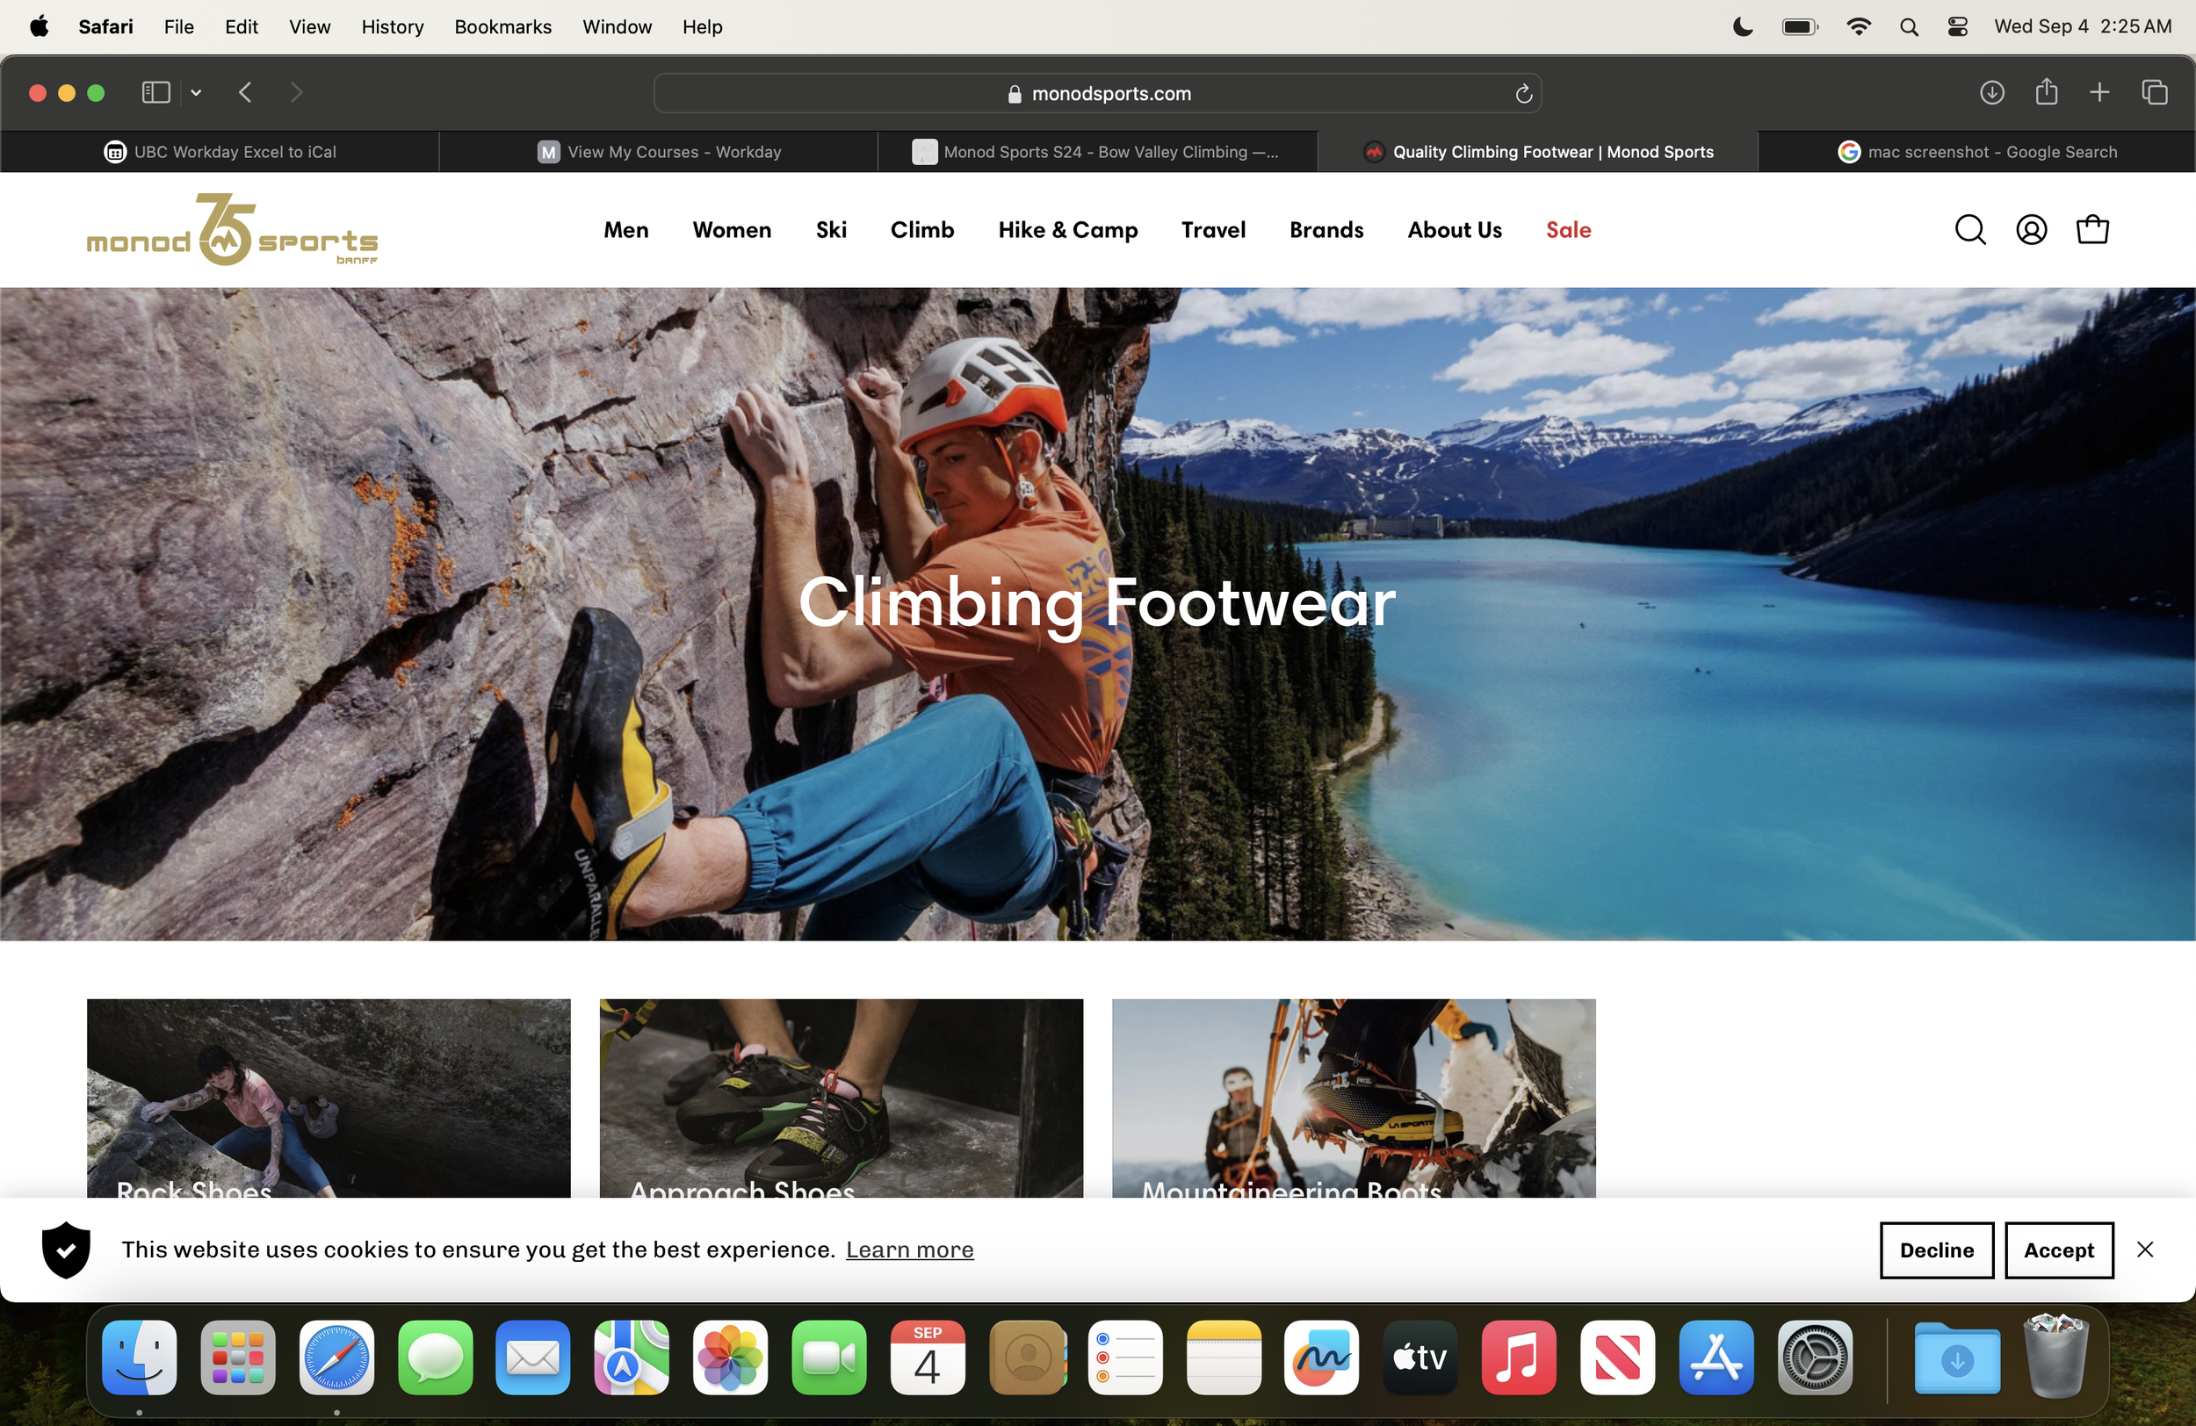Open the Rock Shoes category thumbnail

tap(329, 1098)
